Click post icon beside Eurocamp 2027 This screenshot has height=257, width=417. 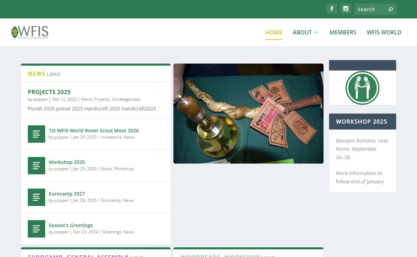coord(36,197)
